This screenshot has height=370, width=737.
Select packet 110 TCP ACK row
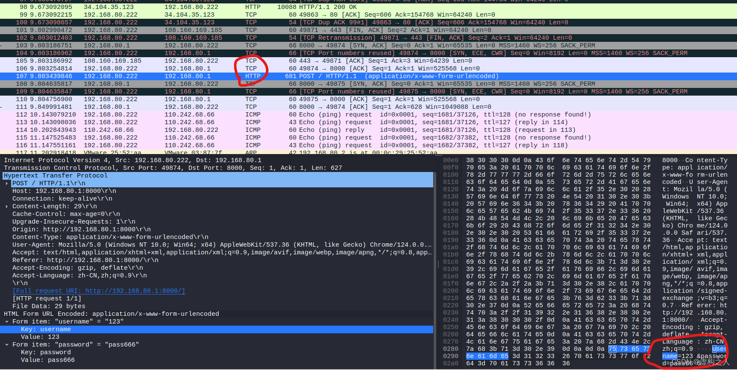[368, 99]
